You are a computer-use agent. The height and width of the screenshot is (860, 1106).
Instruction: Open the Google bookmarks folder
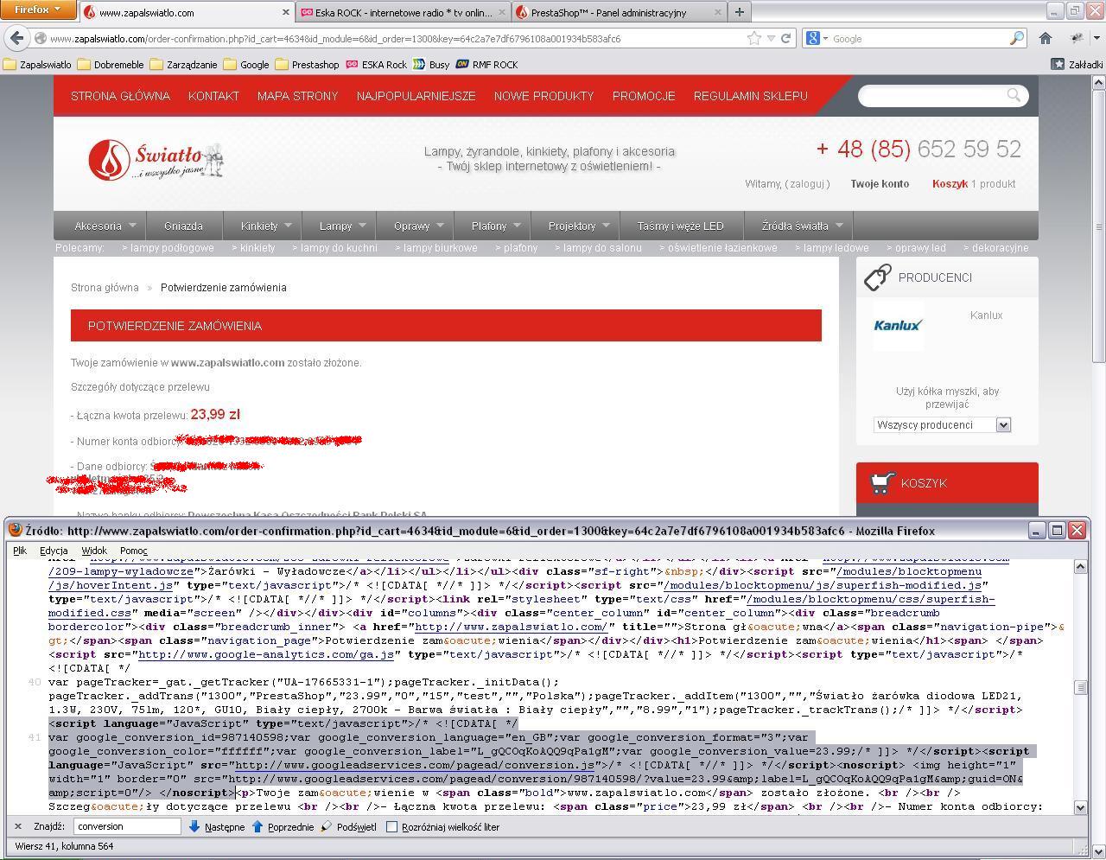coord(246,64)
